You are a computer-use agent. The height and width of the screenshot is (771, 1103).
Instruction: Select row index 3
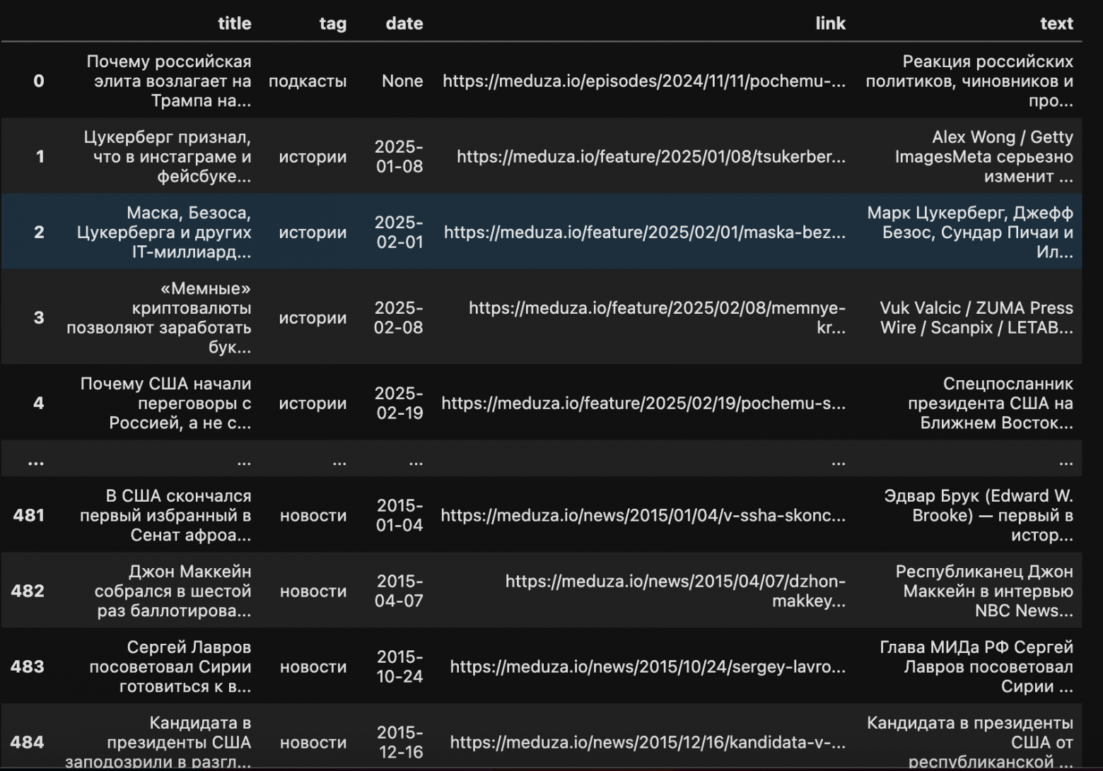coord(39,317)
